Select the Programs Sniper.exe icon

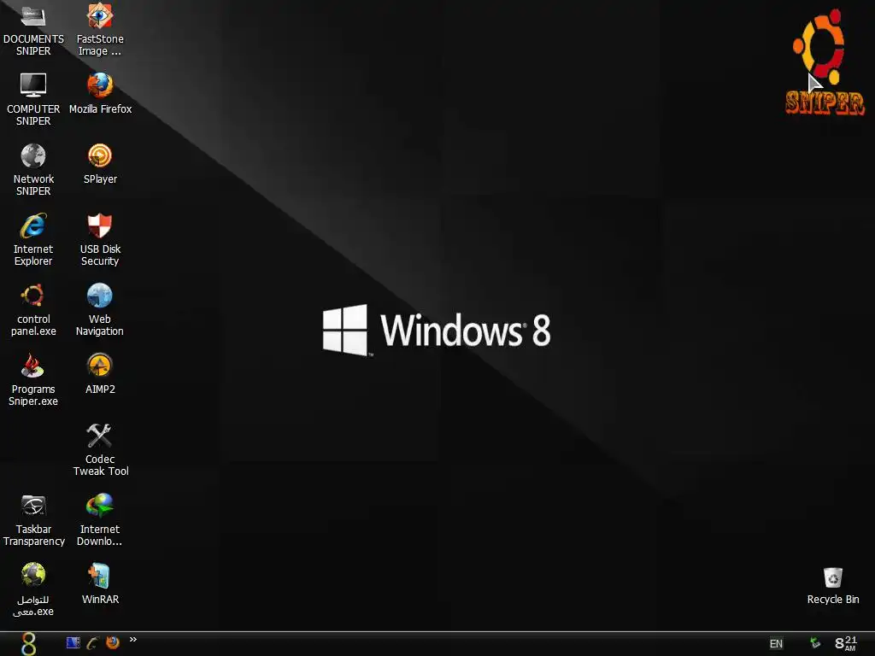click(33, 380)
